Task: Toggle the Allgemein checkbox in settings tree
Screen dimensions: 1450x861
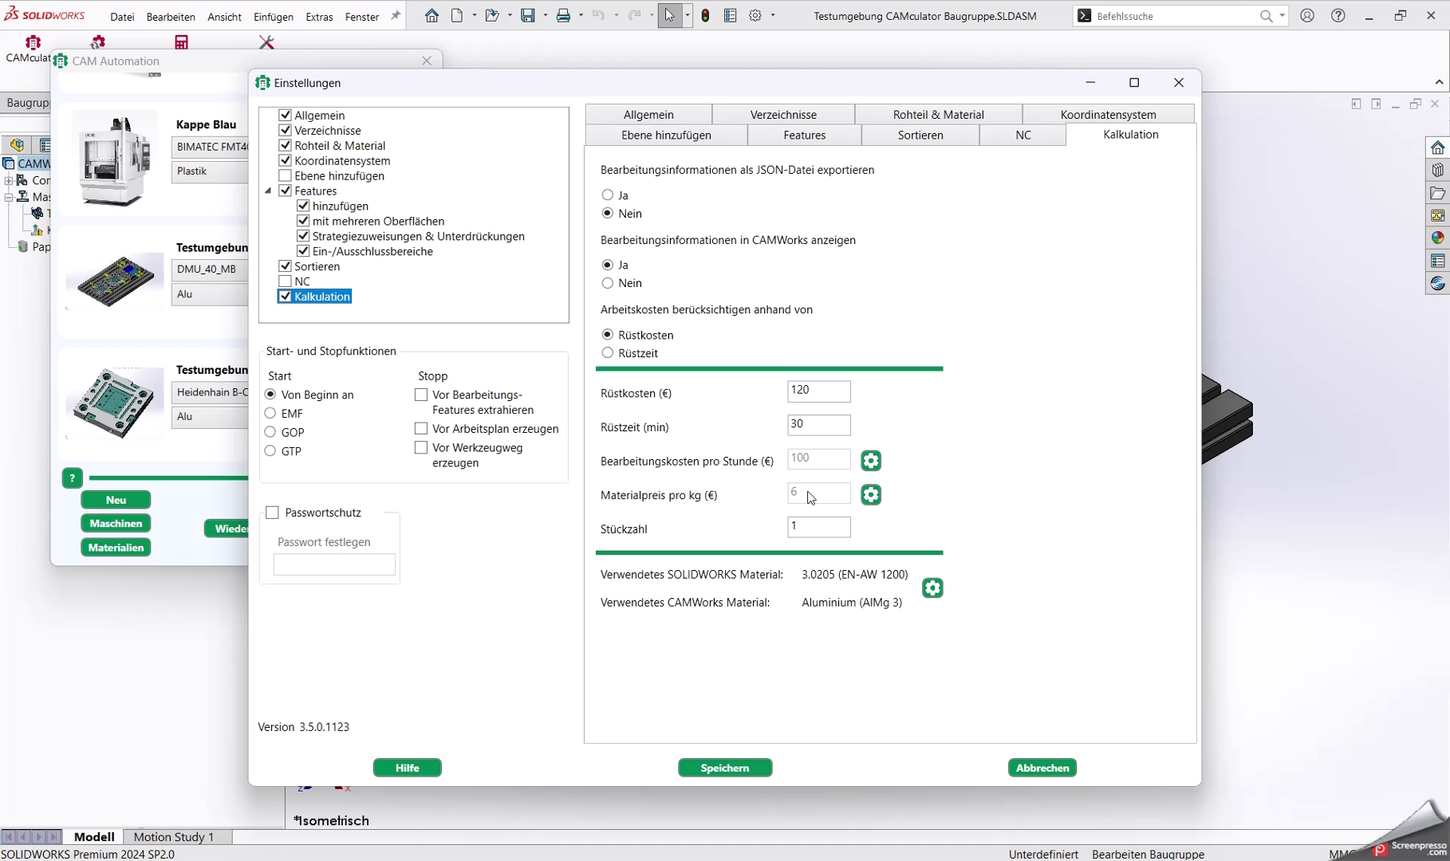Action: click(x=285, y=115)
